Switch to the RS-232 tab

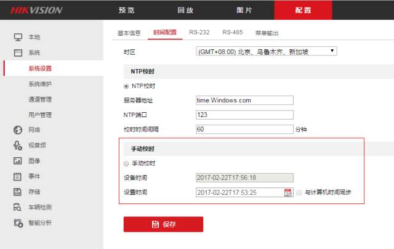click(x=200, y=32)
